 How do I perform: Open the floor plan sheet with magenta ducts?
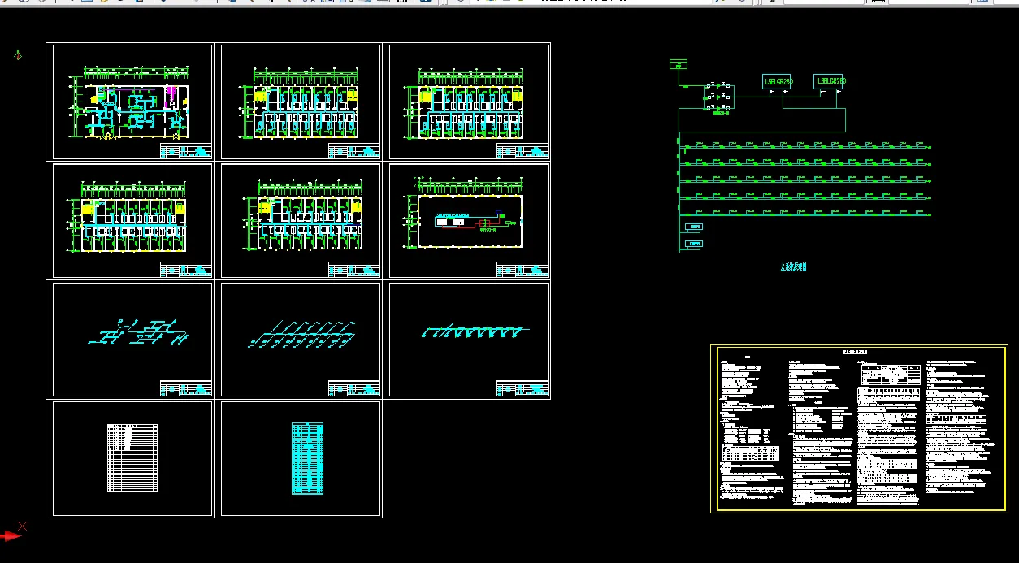click(132, 102)
